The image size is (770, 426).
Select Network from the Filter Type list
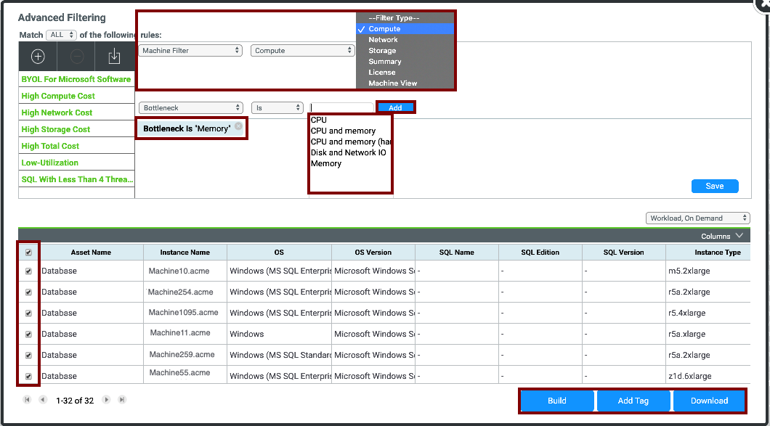click(383, 40)
